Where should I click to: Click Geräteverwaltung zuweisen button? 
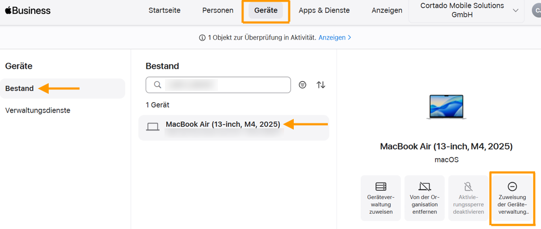[x=381, y=198]
